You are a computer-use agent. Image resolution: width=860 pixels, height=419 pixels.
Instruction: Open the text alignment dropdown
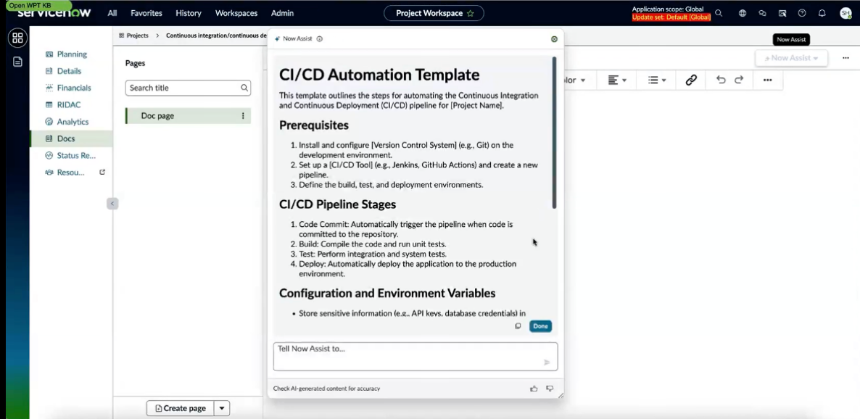coord(617,80)
